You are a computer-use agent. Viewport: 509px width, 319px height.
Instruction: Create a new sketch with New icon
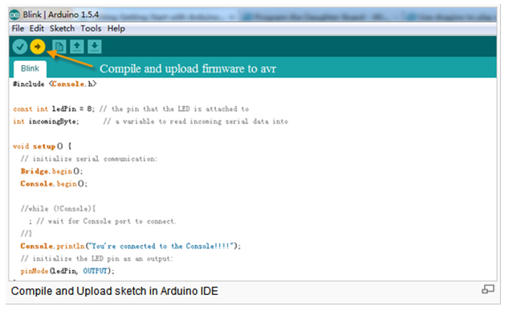point(59,47)
